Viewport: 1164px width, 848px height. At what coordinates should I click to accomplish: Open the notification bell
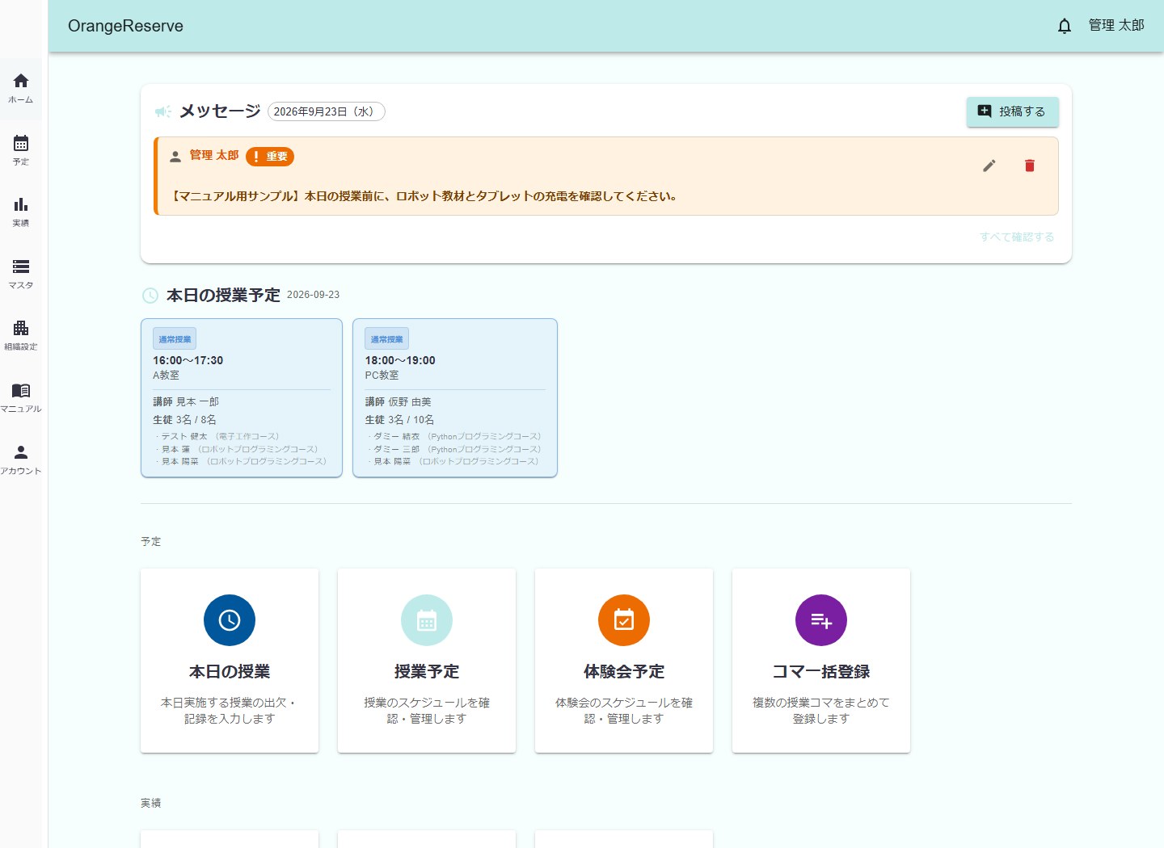(x=1064, y=26)
